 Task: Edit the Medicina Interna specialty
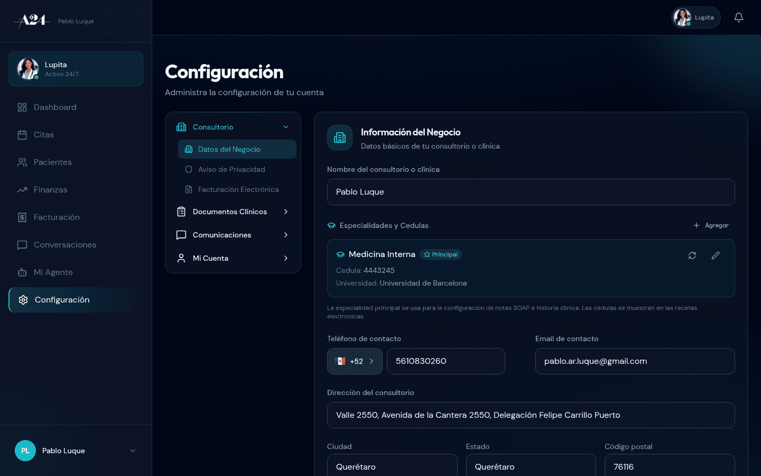tap(716, 255)
